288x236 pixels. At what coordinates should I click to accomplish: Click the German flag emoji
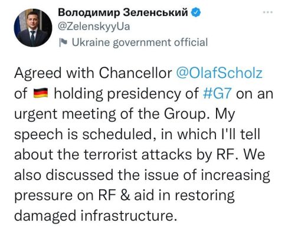(41, 93)
